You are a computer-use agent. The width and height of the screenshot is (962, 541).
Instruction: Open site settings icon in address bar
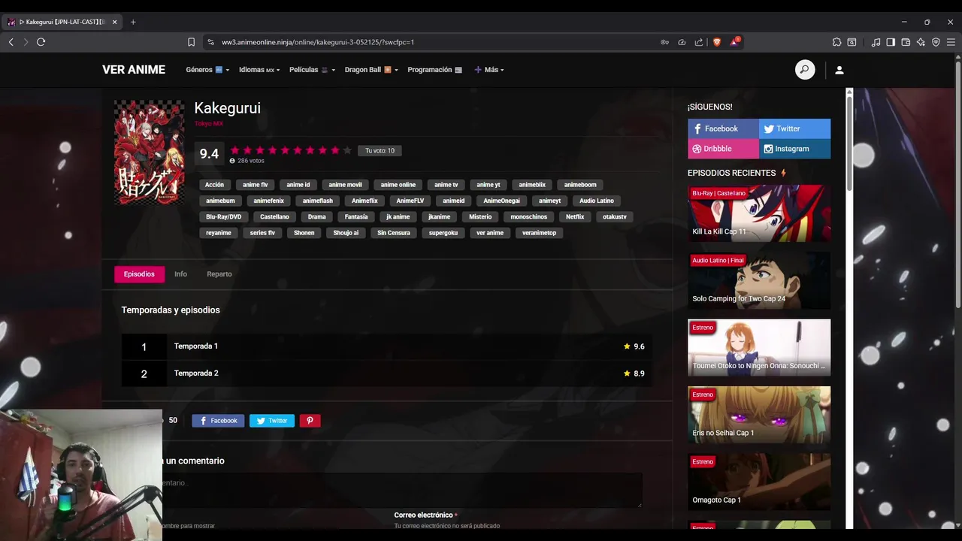(210, 42)
